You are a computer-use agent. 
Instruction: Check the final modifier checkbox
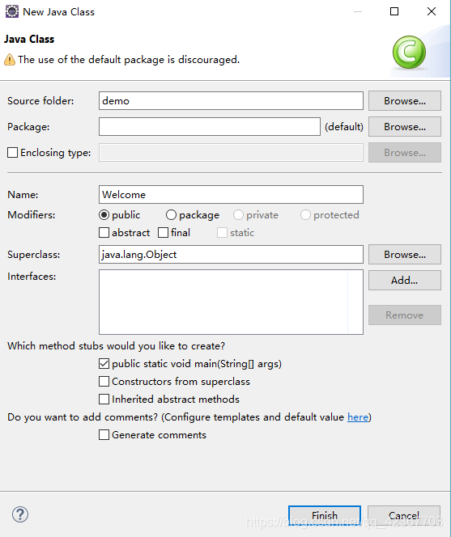(164, 233)
